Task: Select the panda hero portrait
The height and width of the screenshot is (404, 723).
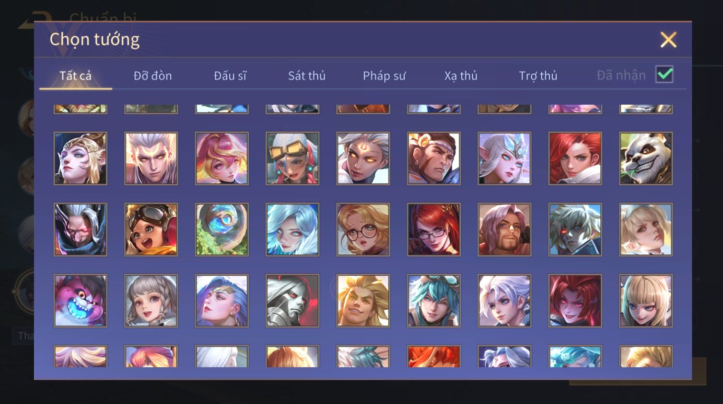Action: pyautogui.click(x=645, y=158)
